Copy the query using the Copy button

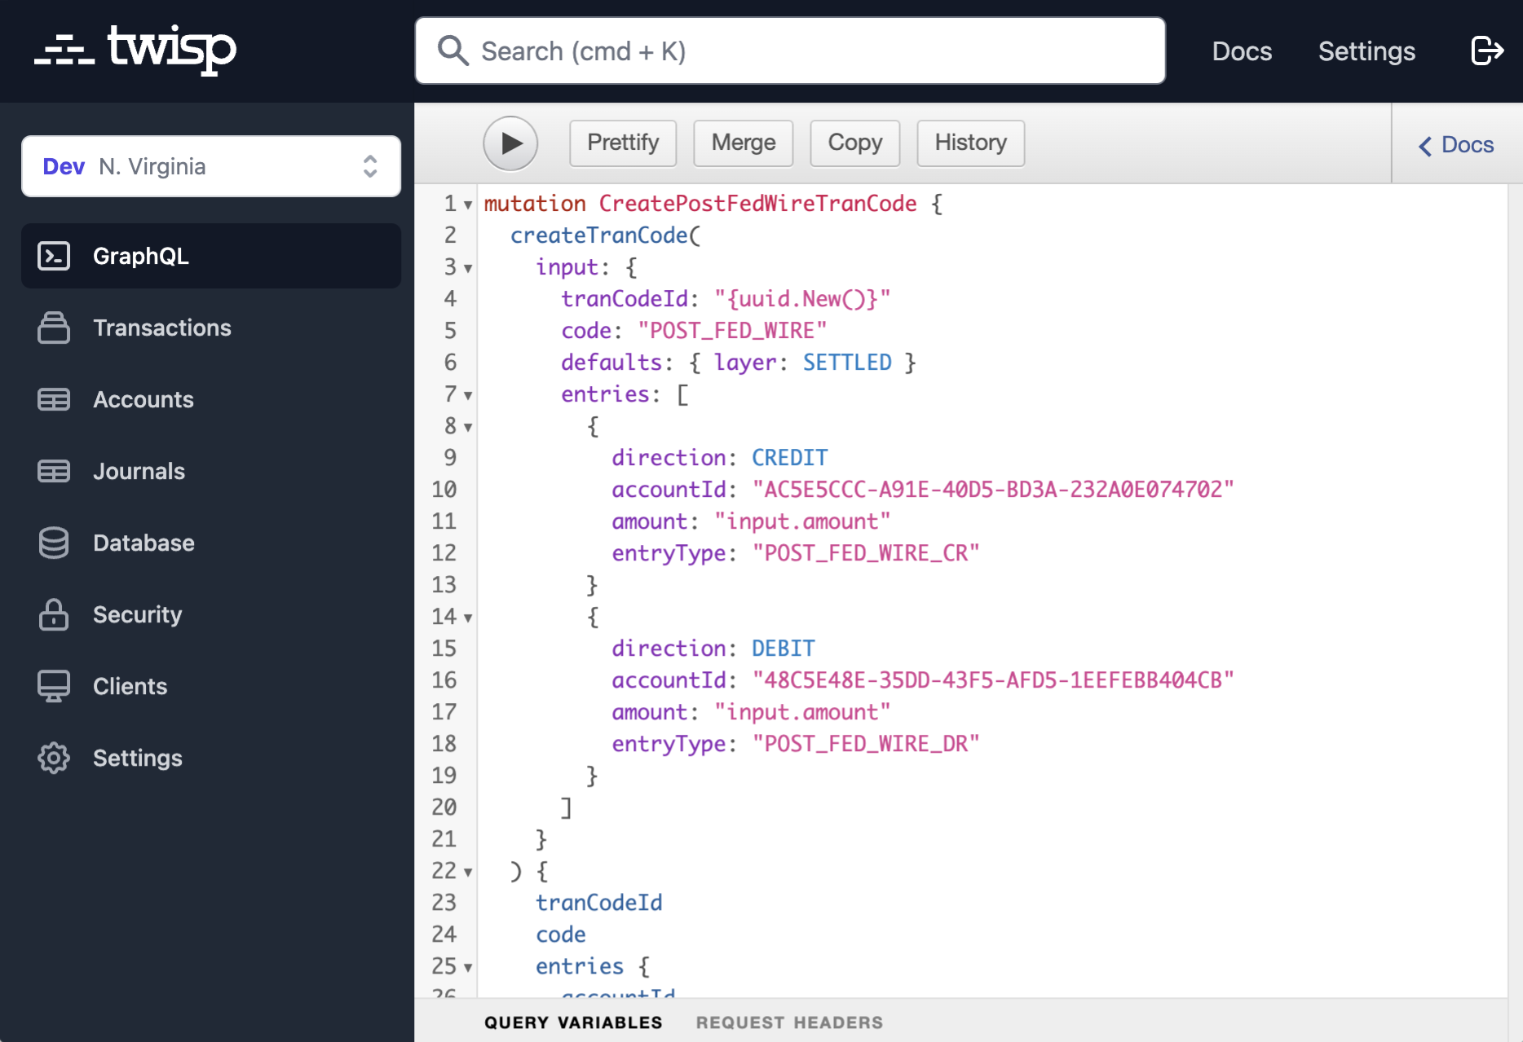click(x=854, y=143)
